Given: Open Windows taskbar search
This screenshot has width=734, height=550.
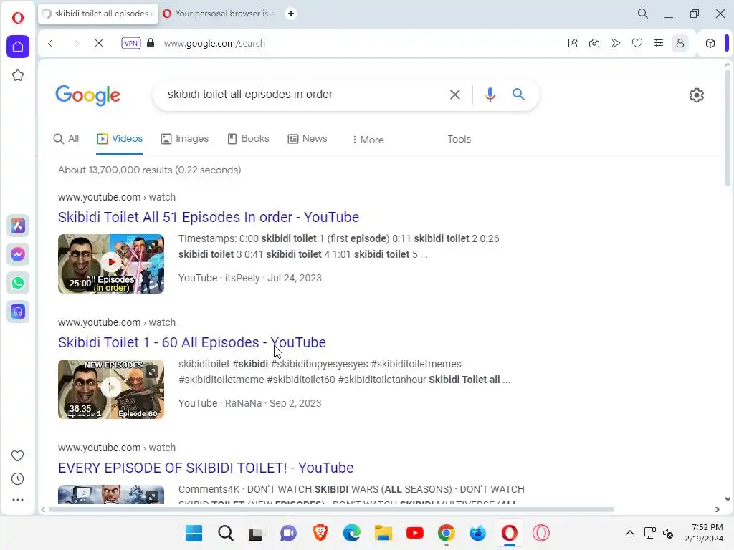Looking at the screenshot, I should [225, 533].
